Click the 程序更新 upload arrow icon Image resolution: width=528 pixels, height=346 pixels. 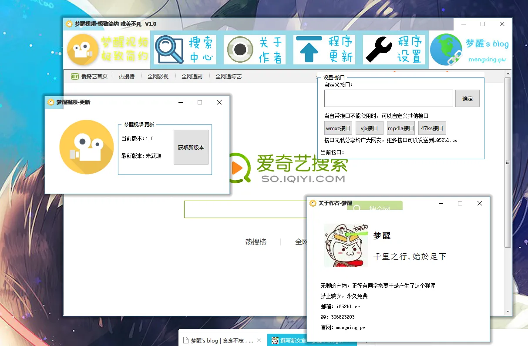[x=308, y=50]
